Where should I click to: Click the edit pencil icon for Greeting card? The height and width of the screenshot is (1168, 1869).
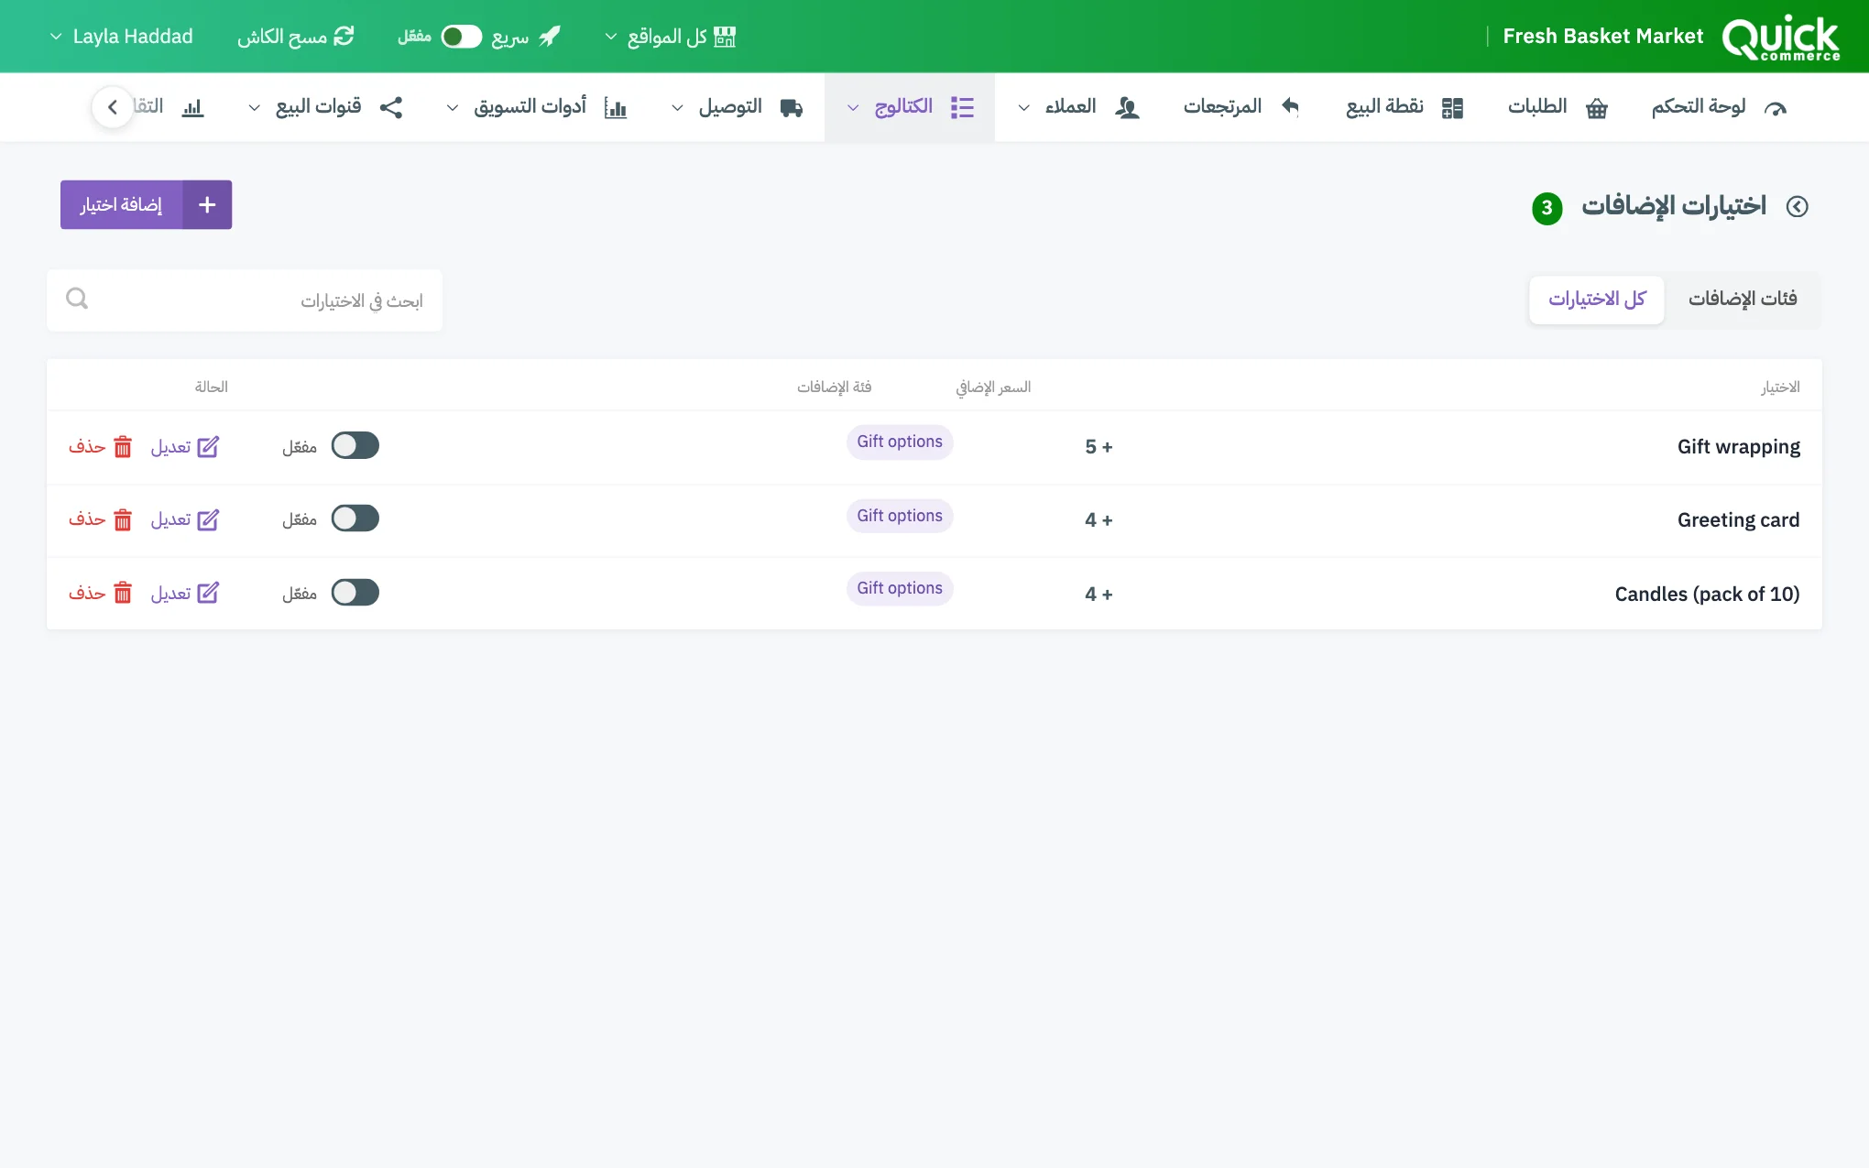click(209, 520)
